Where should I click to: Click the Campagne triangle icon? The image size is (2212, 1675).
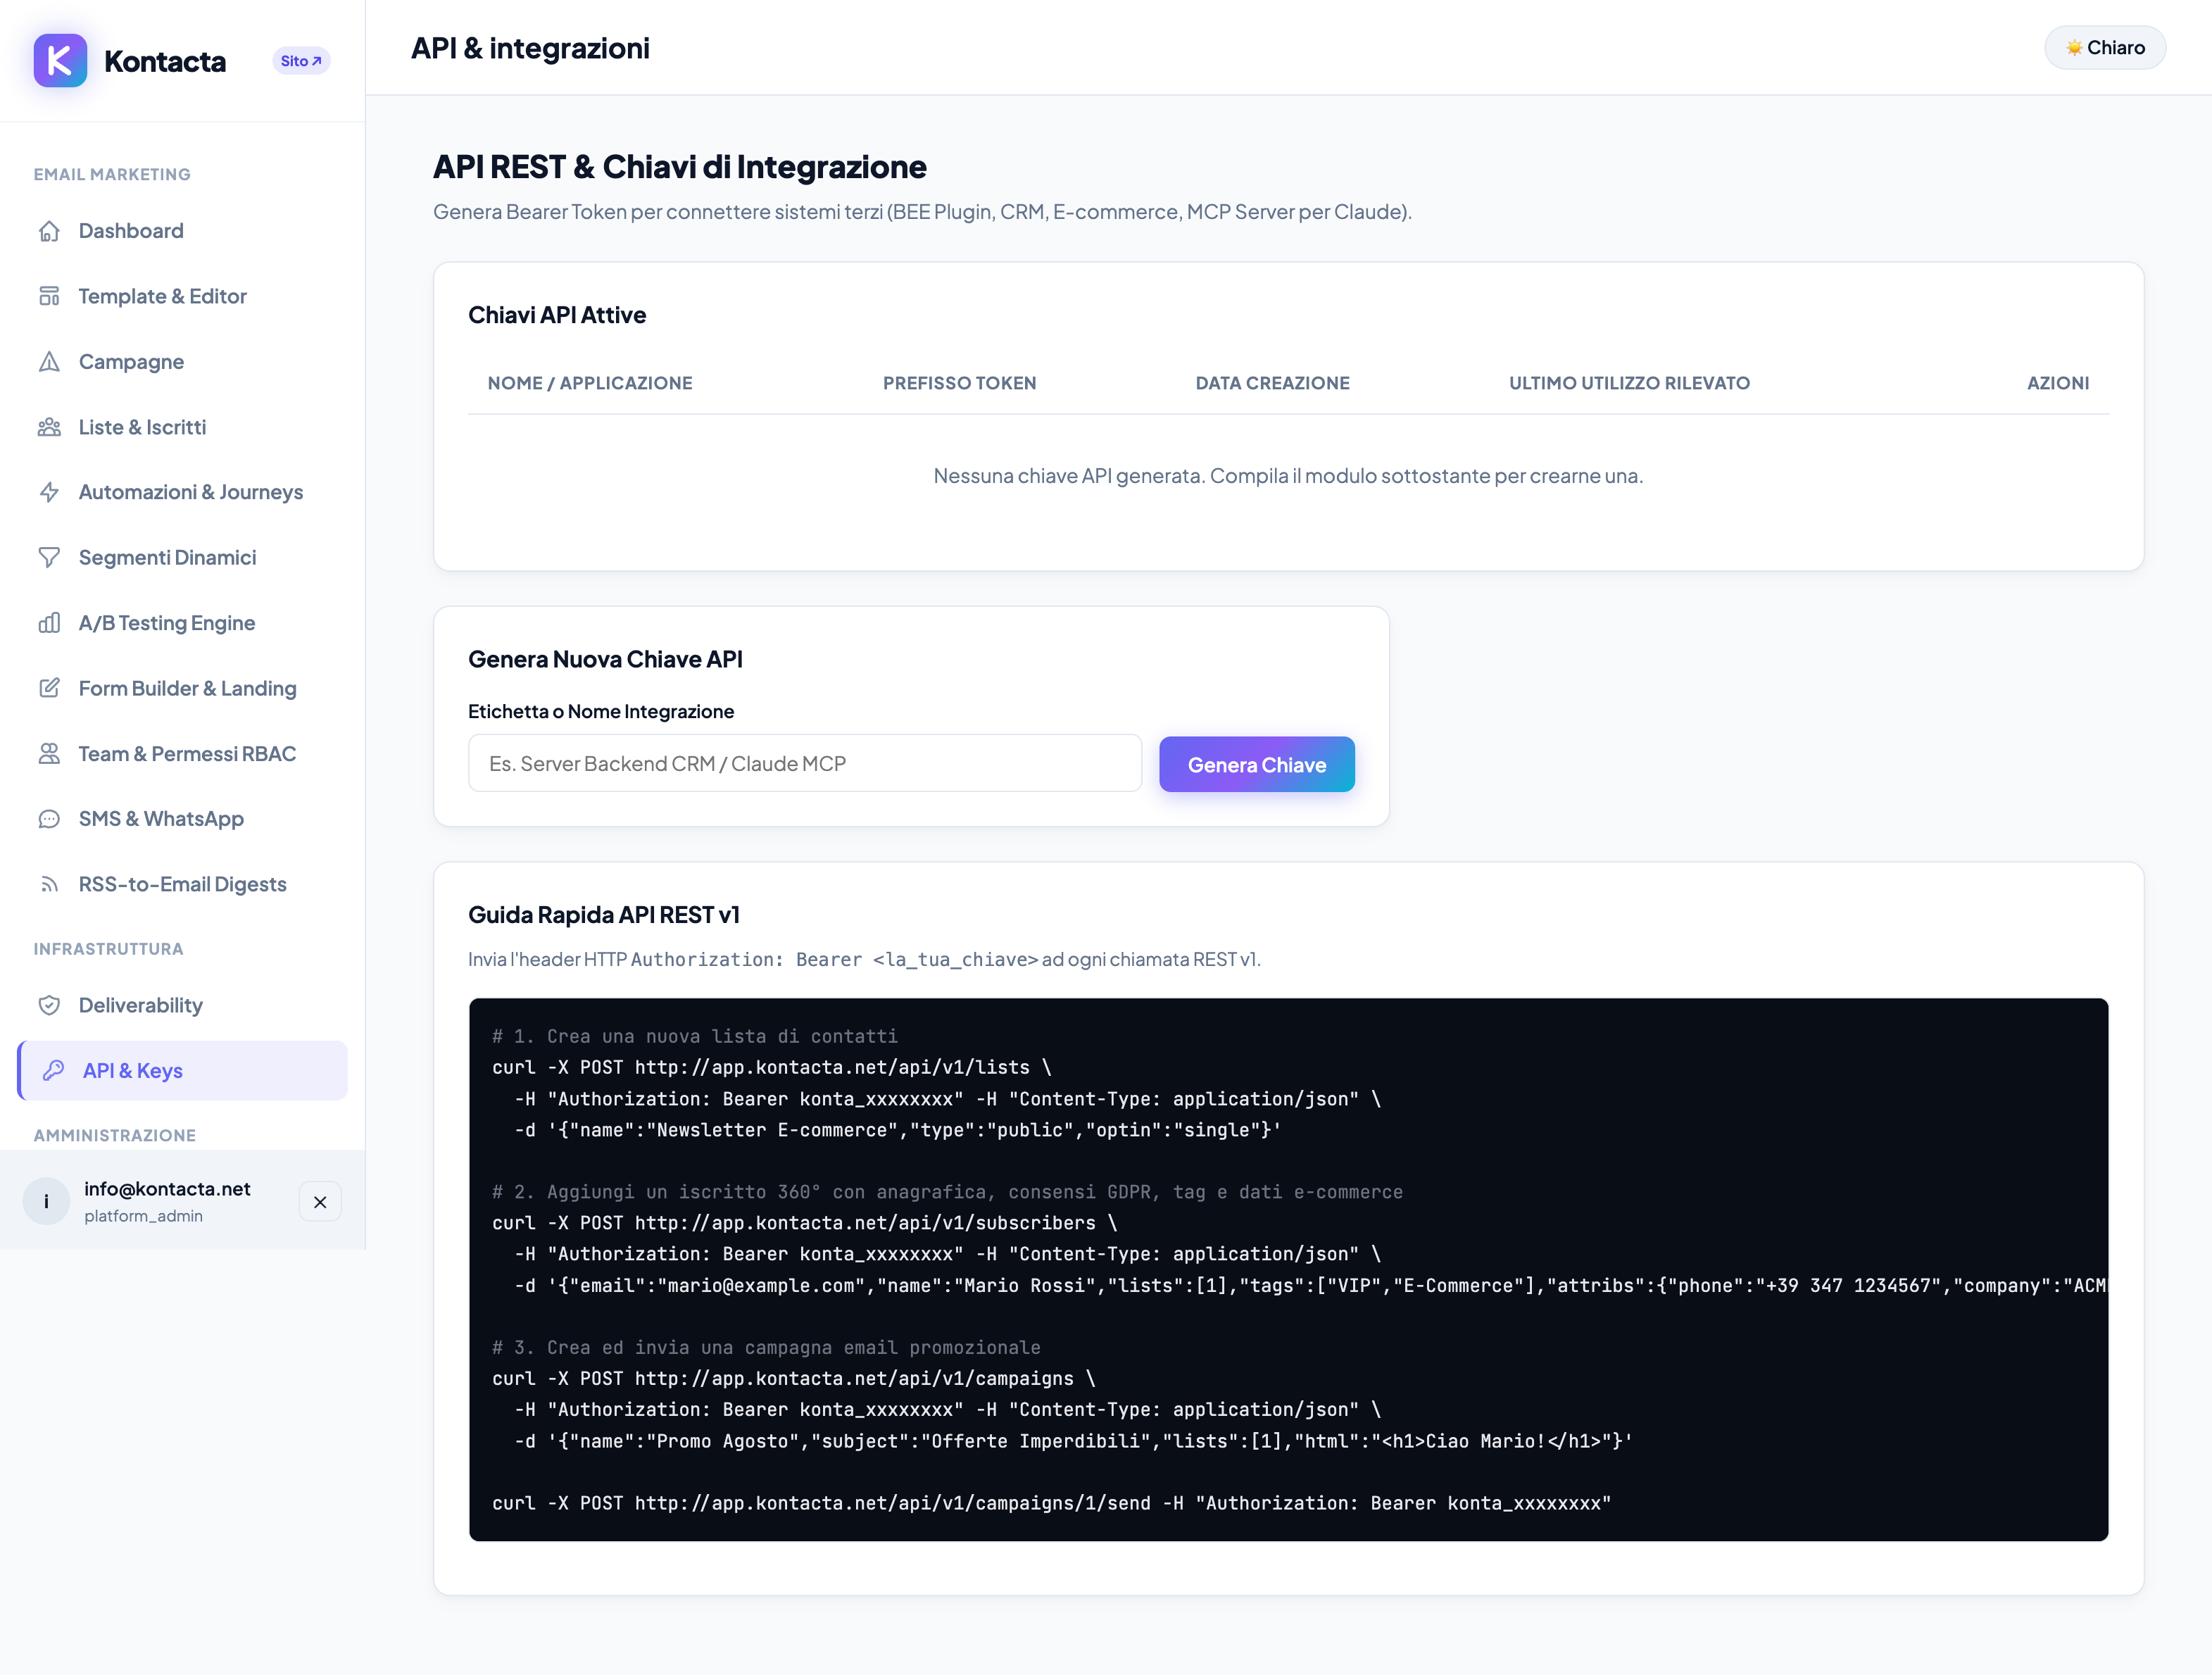click(x=49, y=362)
